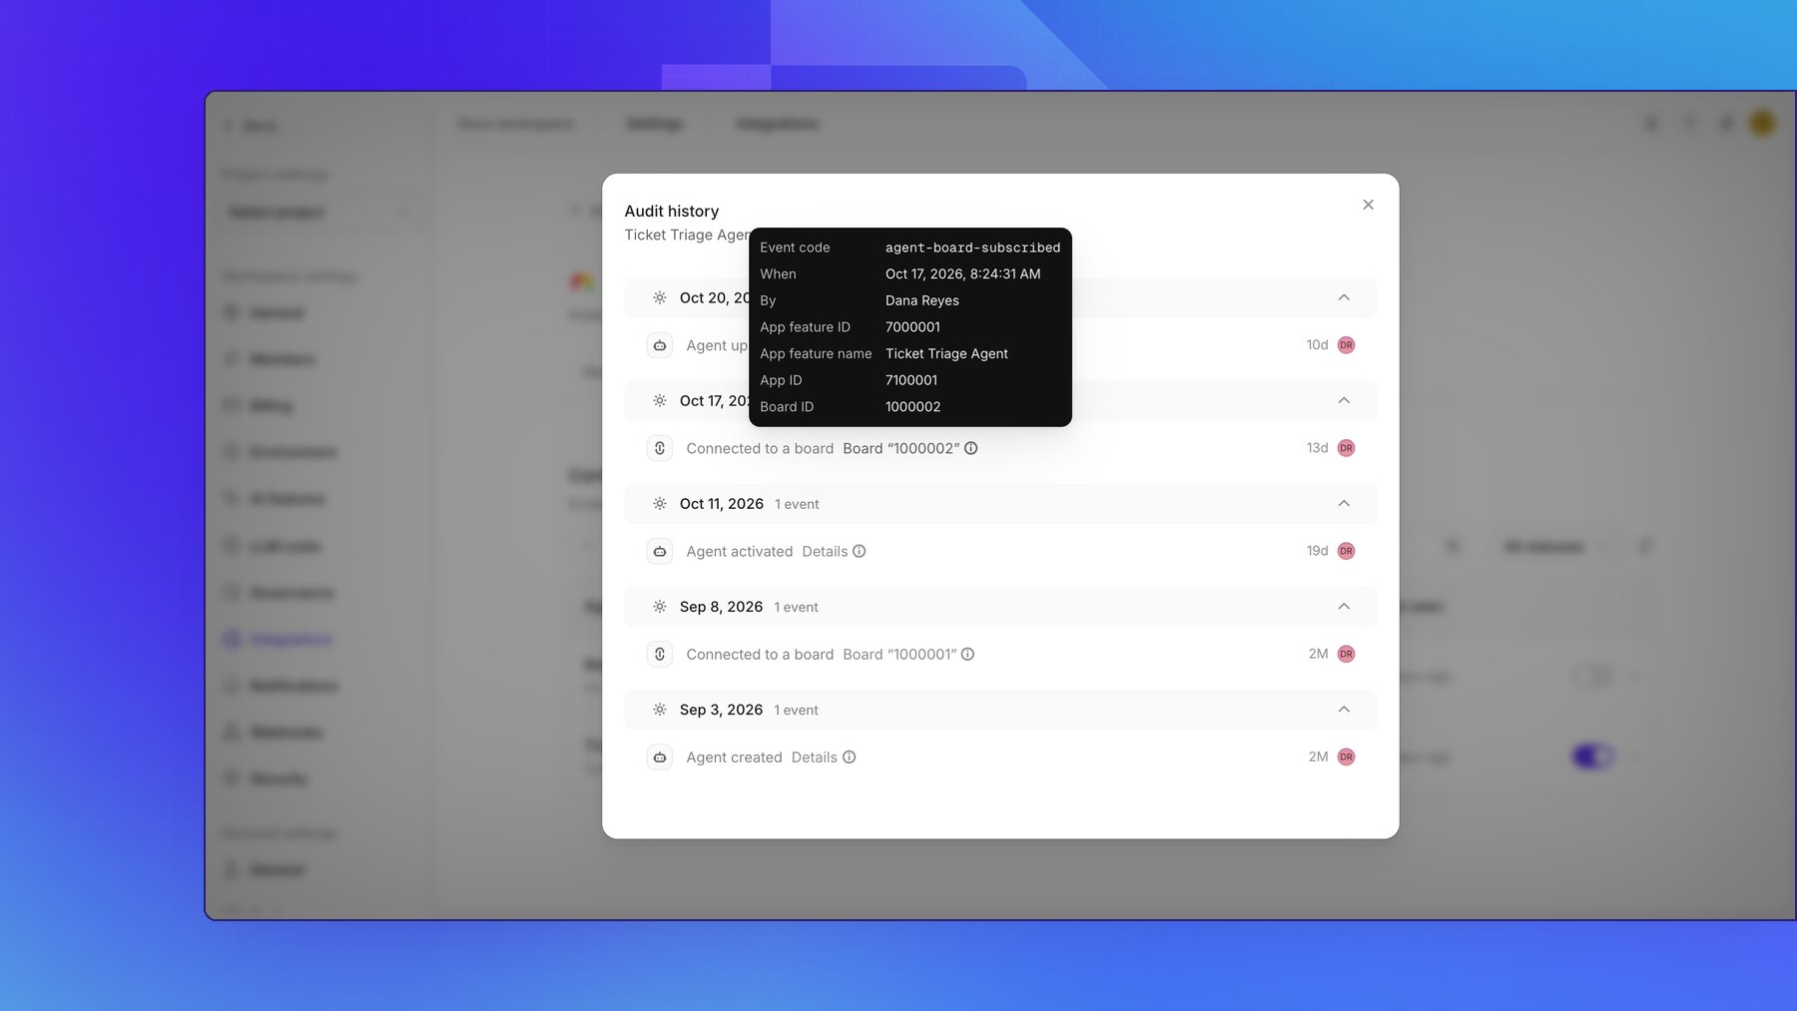Open Details info icon for Agent activated
Image resolution: width=1797 pixels, height=1011 pixels.
click(x=859, y=551)
